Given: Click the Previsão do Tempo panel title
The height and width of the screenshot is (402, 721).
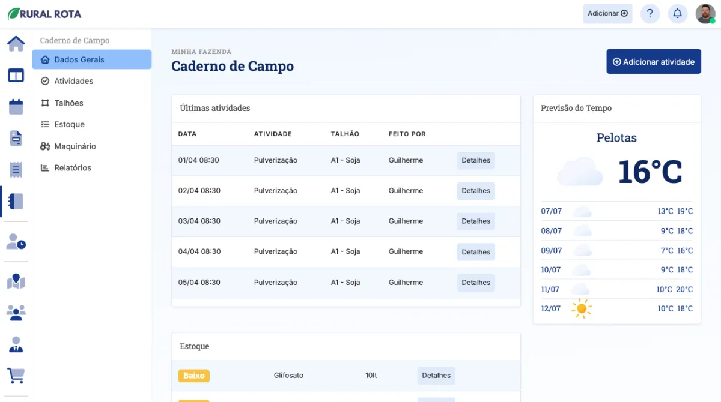Looking at the screenshot, I should coord(576,108).
